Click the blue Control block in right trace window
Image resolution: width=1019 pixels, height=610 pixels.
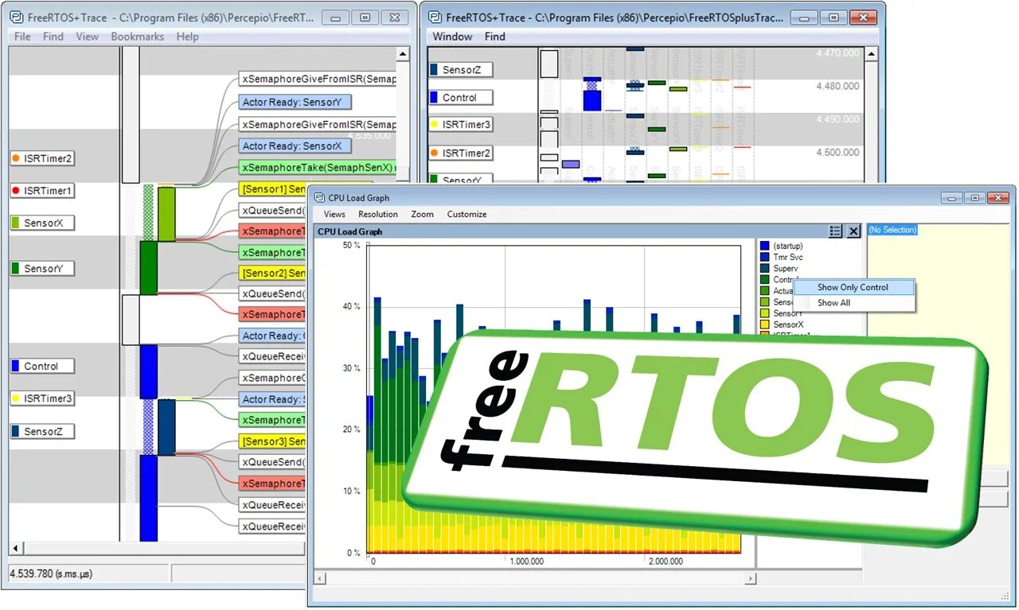591,101
